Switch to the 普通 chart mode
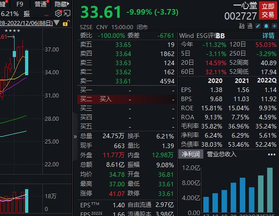 [41, 4]
